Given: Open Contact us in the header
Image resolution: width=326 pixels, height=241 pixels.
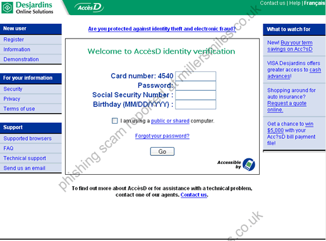Looking at the screenshot, I should [272, 3].
